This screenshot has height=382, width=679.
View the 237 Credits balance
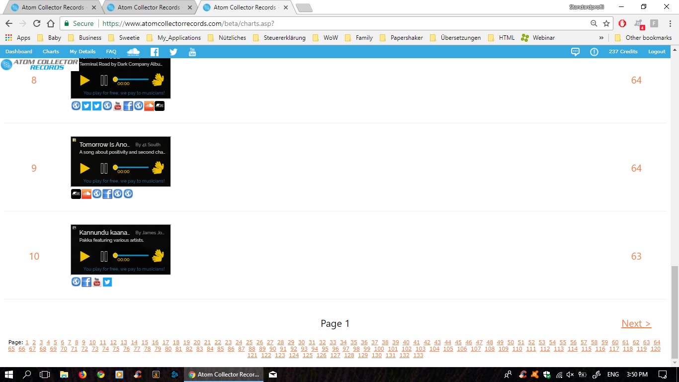pyautogui.click(x=623, y=52)
